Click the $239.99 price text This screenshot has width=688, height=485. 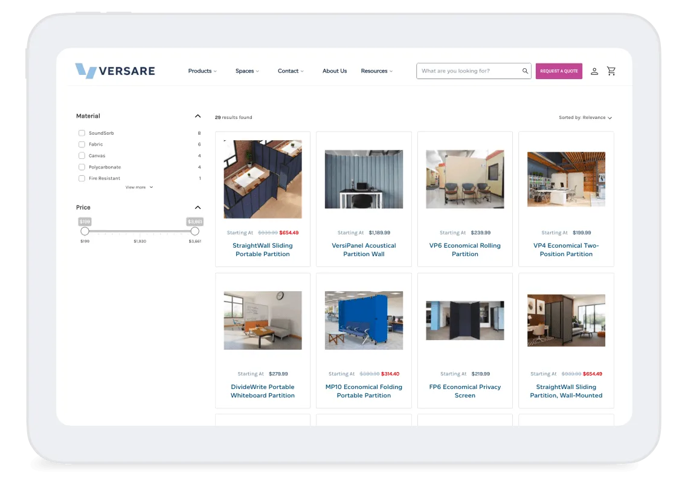coord(481,233)
